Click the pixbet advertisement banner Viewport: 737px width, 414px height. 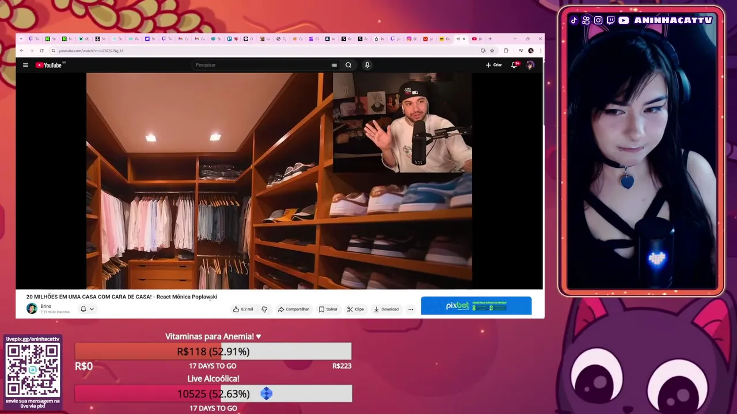476,306
